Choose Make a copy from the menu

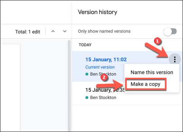(145, 84)
